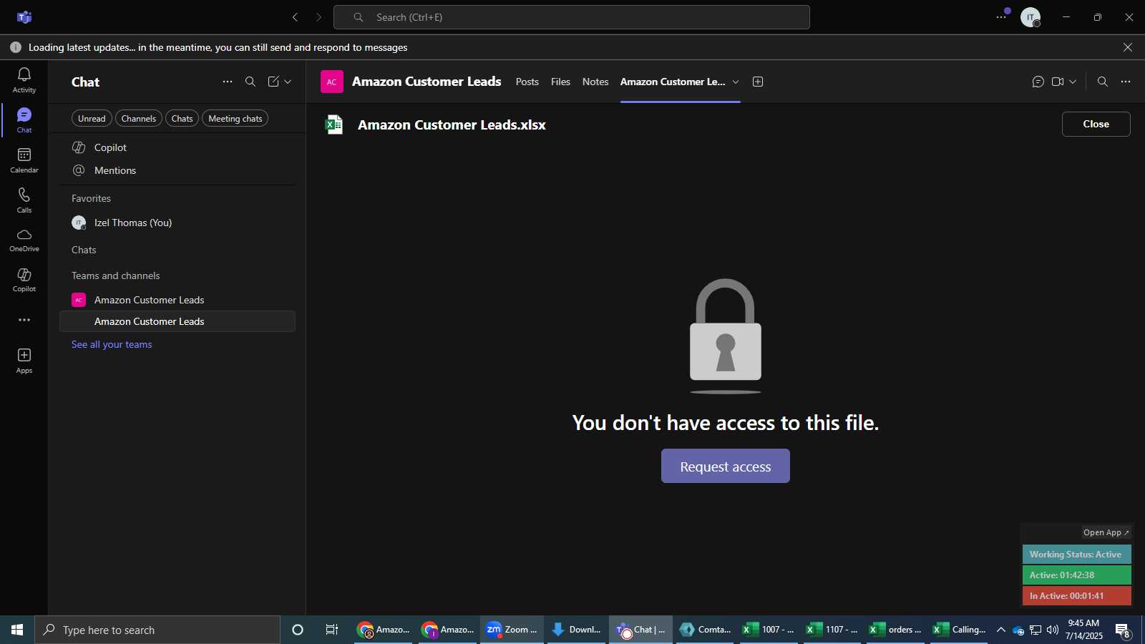Click the Search (Ctrl+E) box
The width and height of the screenshot is (1145, 644).
pyautogui.click(x=572, y=17)
